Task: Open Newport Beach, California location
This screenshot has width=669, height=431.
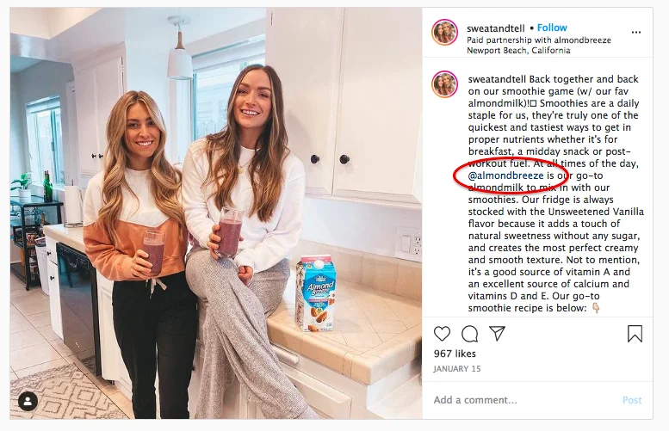Action: coord(518,51)
